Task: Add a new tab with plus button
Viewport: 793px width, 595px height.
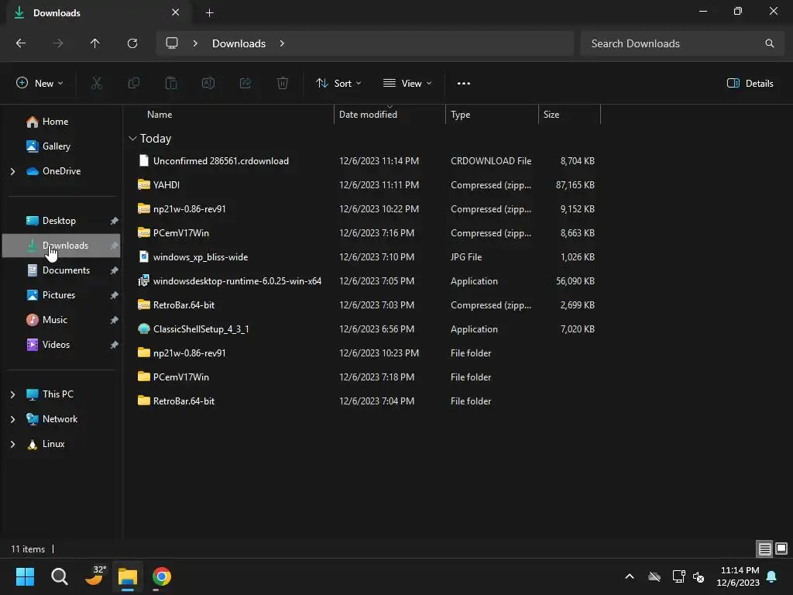Action: [x=209, y=12]
